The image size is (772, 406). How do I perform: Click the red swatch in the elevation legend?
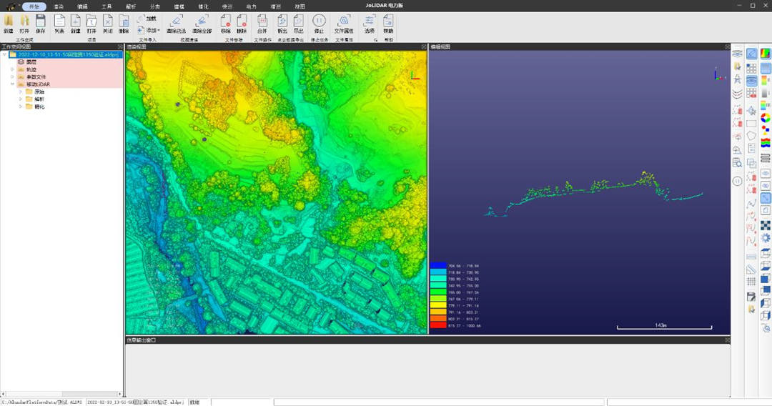[437, 325]
